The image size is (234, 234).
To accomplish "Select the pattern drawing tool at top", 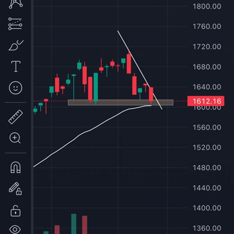I will pyautogui.click(x=16, y=4).
